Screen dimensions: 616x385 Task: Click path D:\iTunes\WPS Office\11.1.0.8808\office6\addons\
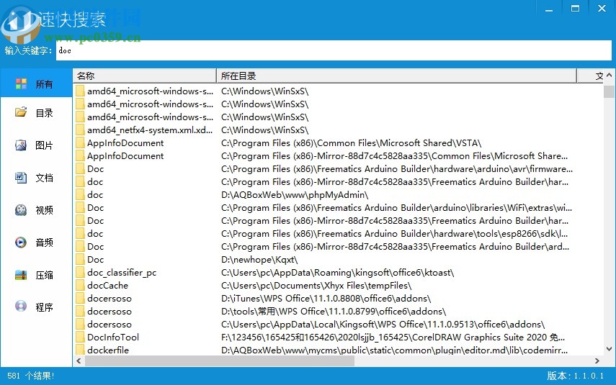(x=326, y=298)
